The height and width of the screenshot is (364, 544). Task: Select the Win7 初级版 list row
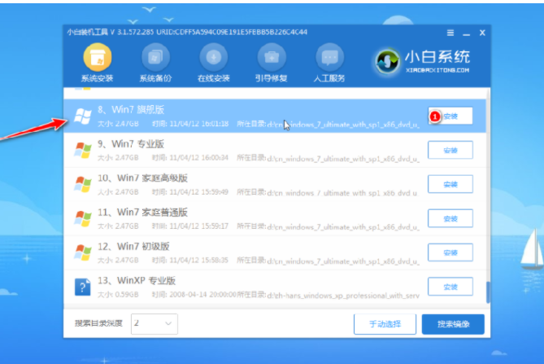point(244,252)
